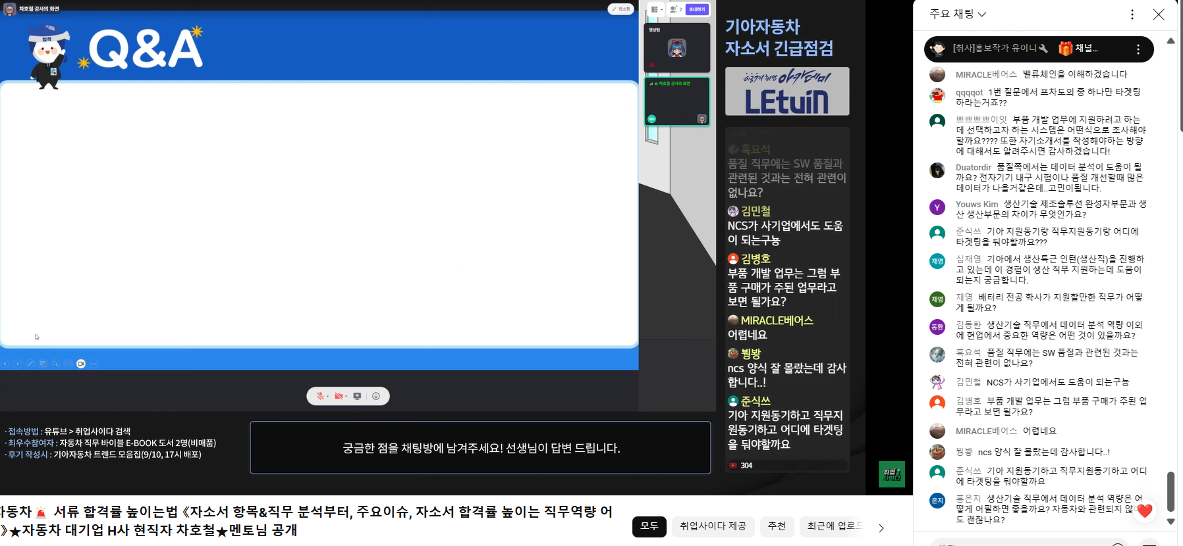The image size is (1183, 546).
Task: Click MIRACLE베어스 avatar at top of chat
Action: [937, 74]
